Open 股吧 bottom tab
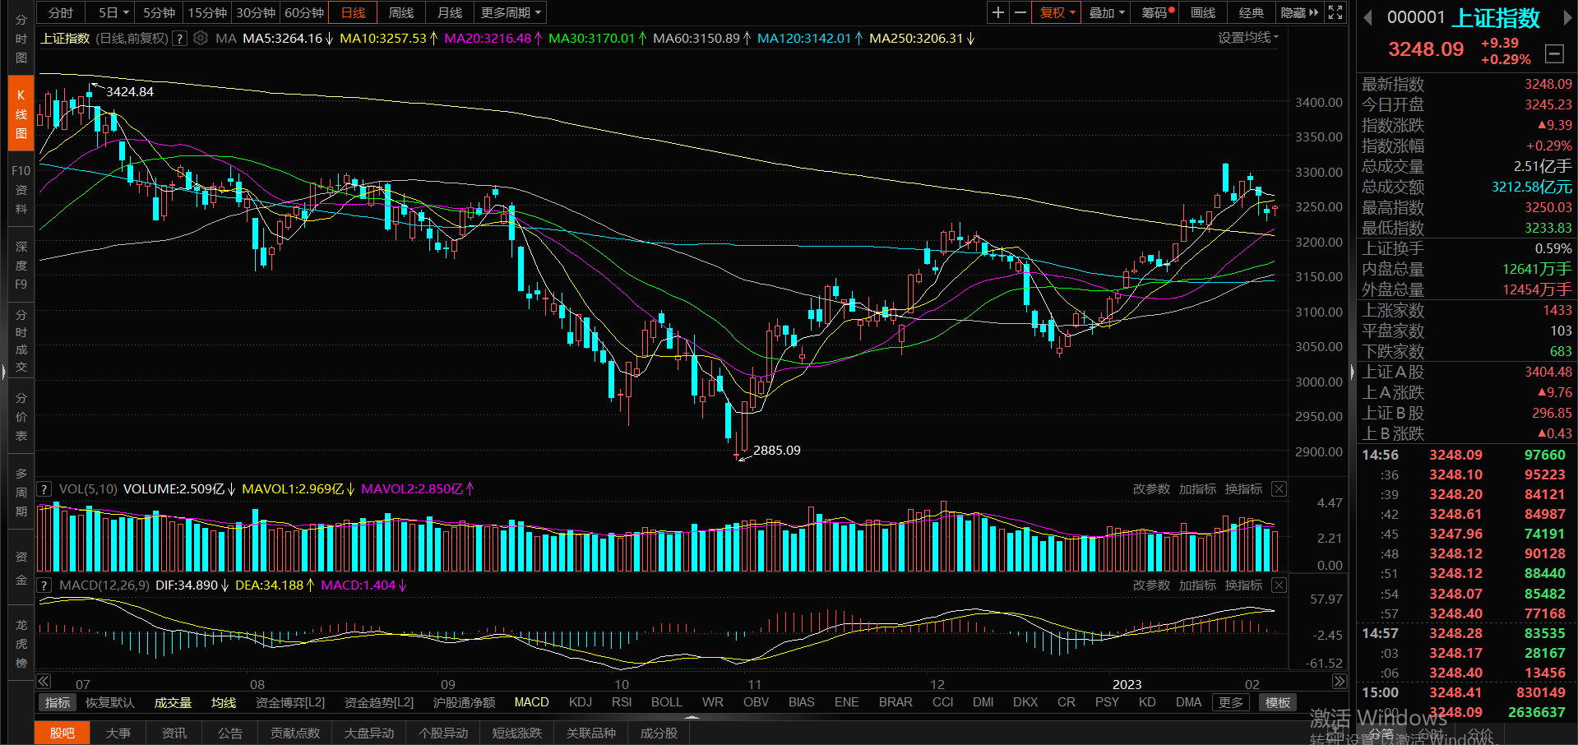 point(62,733)
